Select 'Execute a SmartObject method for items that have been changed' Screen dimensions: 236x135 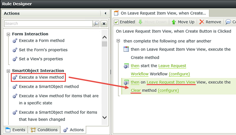[58, 116]
